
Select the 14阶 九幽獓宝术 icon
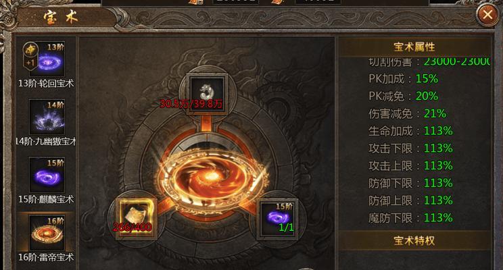47,117
